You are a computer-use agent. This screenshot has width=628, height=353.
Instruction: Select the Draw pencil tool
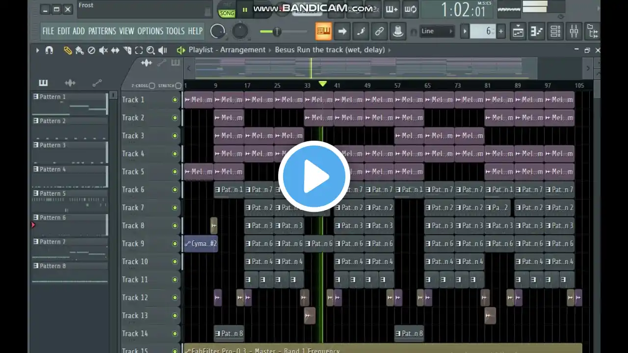pos(68,50)
